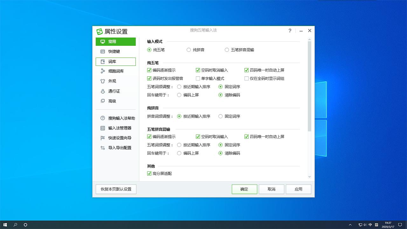The width and height of the screenshot is (407, 229).
Task: Toggle 高分屏适配 checkbox
Action: click(x=149, y=174)
